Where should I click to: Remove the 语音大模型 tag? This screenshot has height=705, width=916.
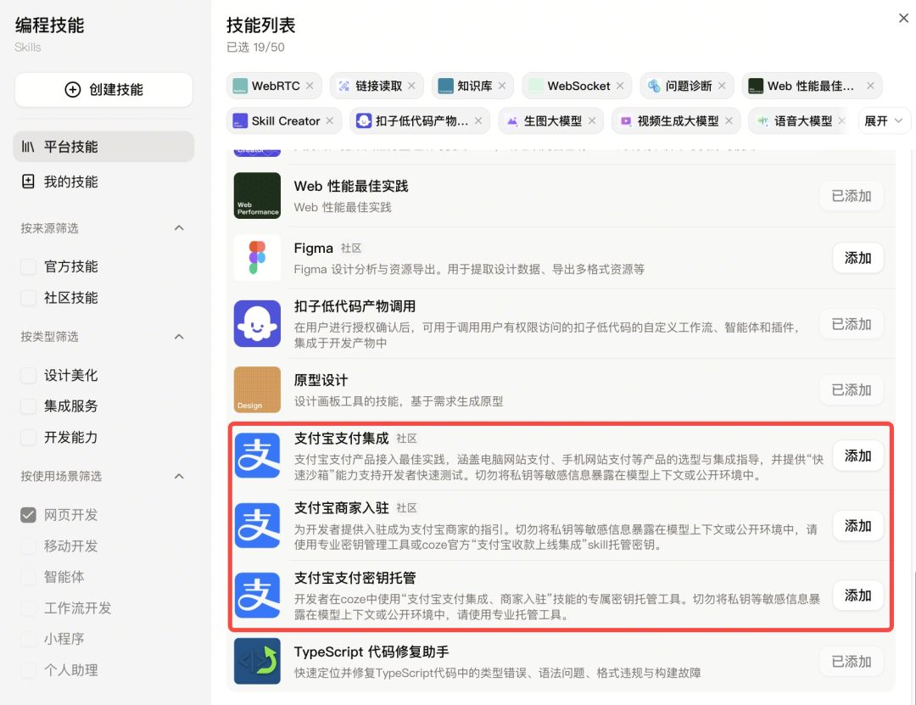coord(842,121)
